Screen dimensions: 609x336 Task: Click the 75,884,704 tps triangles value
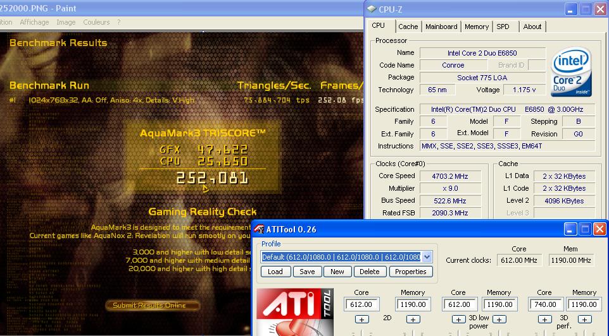(277, 100)
